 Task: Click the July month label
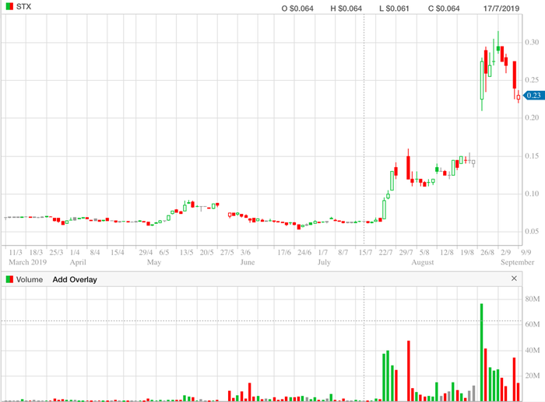(x=324, y=262)
